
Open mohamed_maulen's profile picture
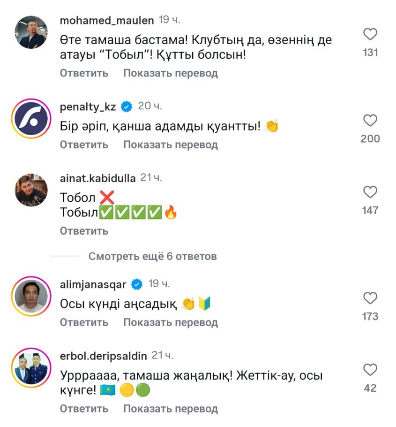click(31, 32)
